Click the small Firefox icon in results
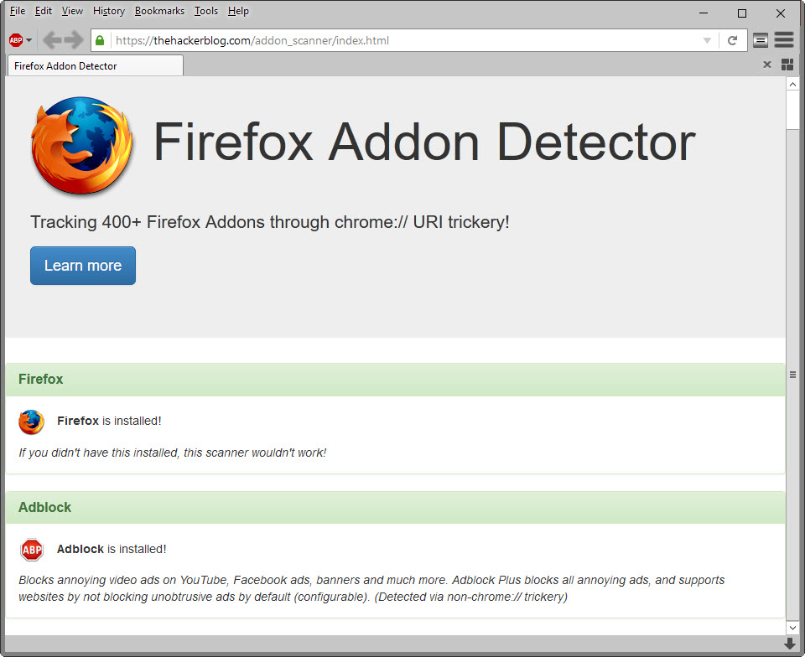Screen dimensions: 805x657 click(x=31, y=422)
